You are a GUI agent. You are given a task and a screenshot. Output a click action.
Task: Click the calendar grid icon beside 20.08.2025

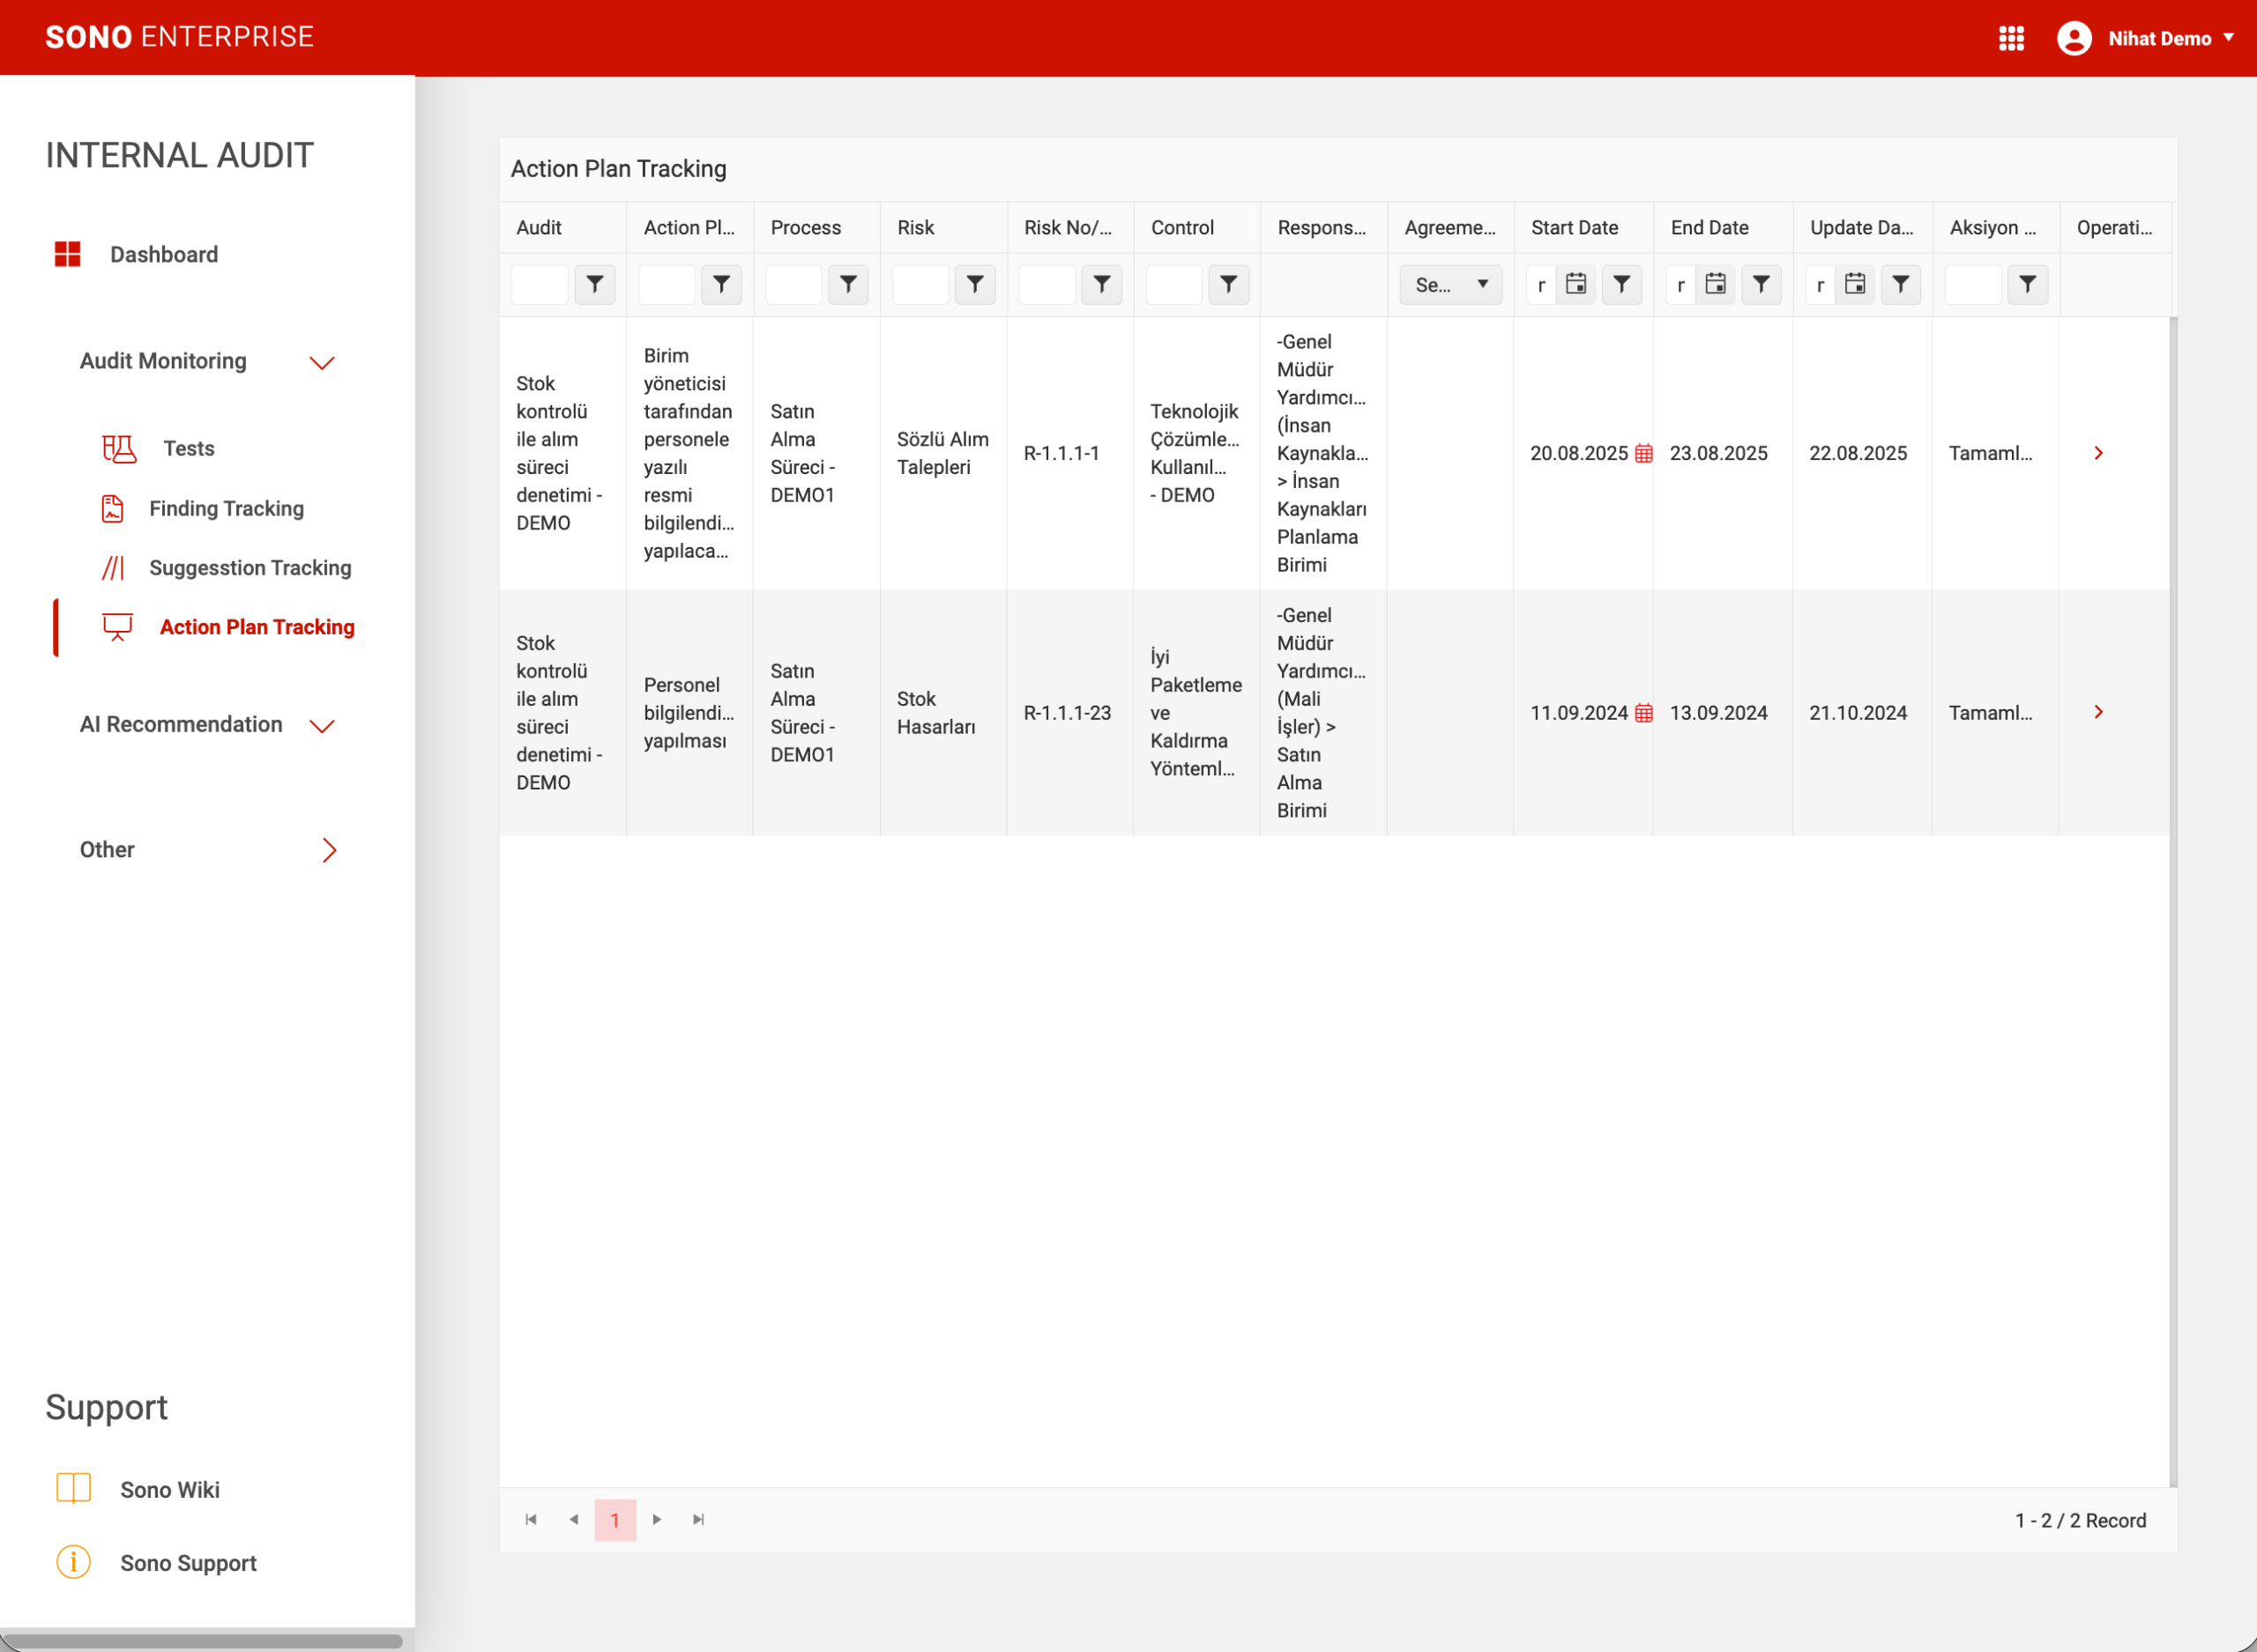1643,454
